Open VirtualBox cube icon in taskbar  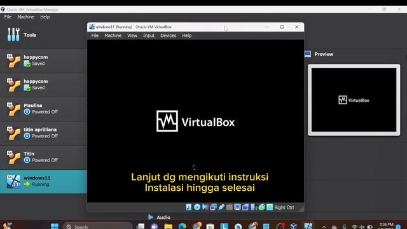tap(294, 226)
